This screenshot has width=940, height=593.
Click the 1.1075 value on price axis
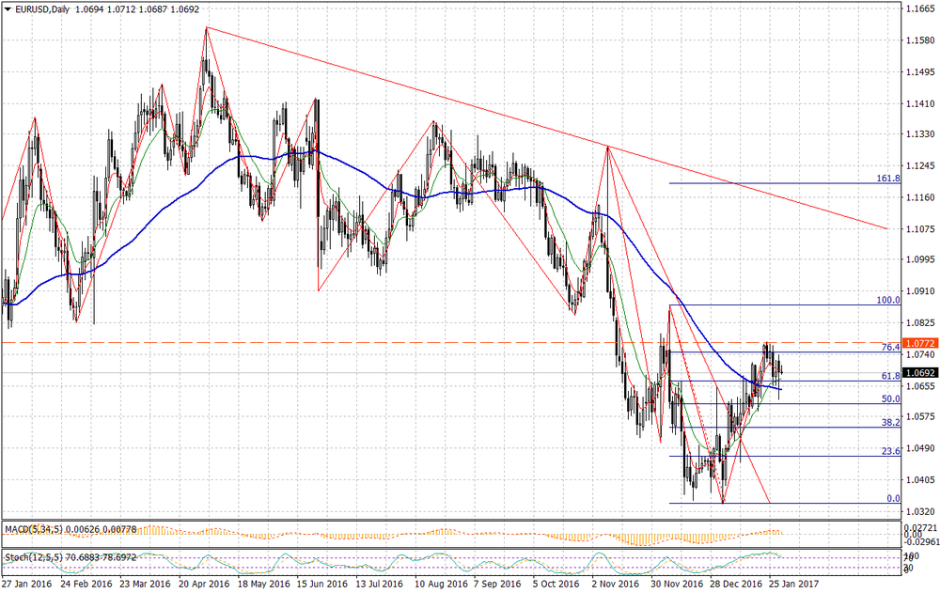[x=918, y=228]
